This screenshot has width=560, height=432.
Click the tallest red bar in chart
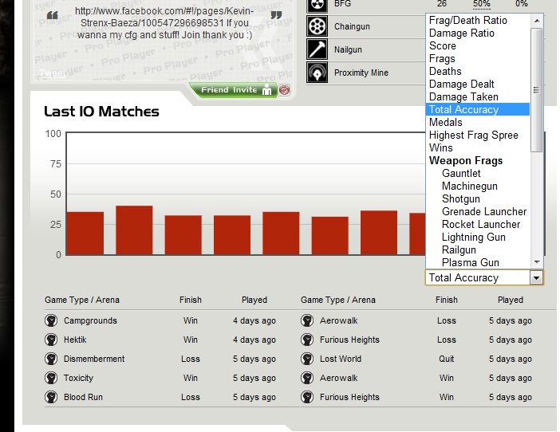click(x=134, y=230)
